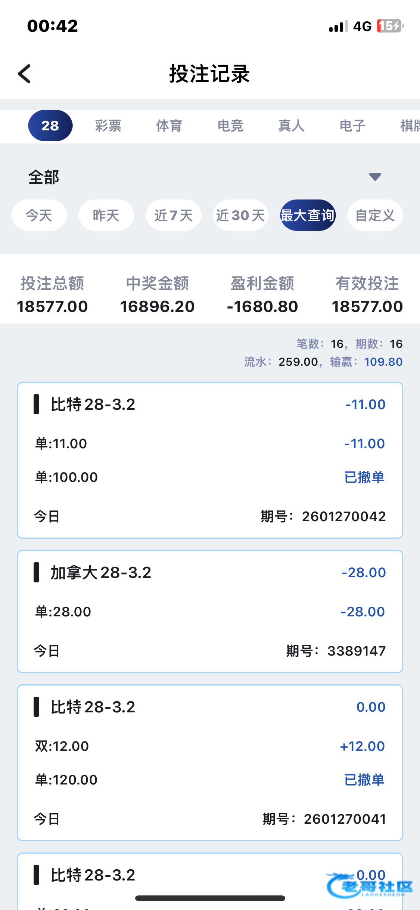Open the 全部 filter selector
Image resolution: width=420 pixels, height=910 pixels.
coord(44,177)
